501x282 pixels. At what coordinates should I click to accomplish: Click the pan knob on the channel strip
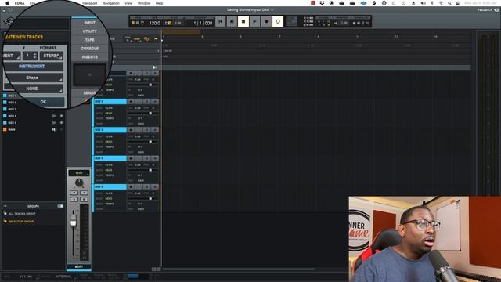79,183
